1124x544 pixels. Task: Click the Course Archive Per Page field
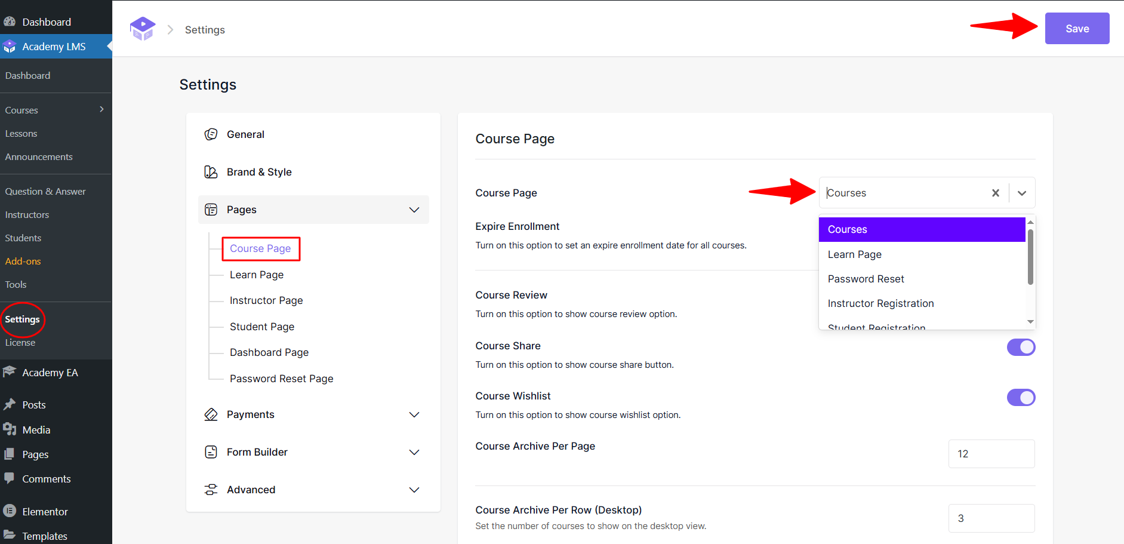[991, 454]
